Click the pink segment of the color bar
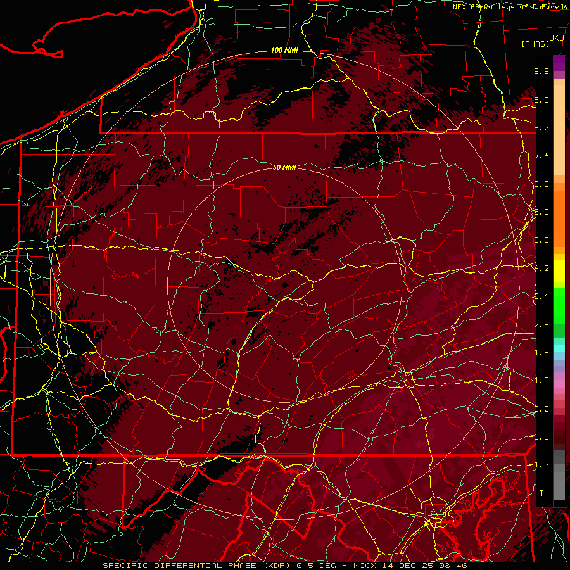Screen dimensions: 570x570 pyautogui.click(x=559, y=384)
